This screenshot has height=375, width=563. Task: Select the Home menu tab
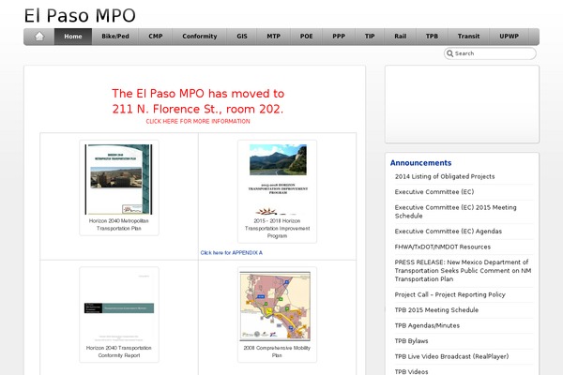[x=73, y=37]
